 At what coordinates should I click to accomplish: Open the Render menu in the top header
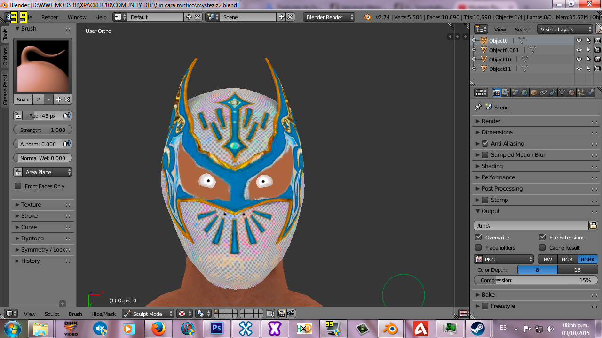(x=50, y=17)
